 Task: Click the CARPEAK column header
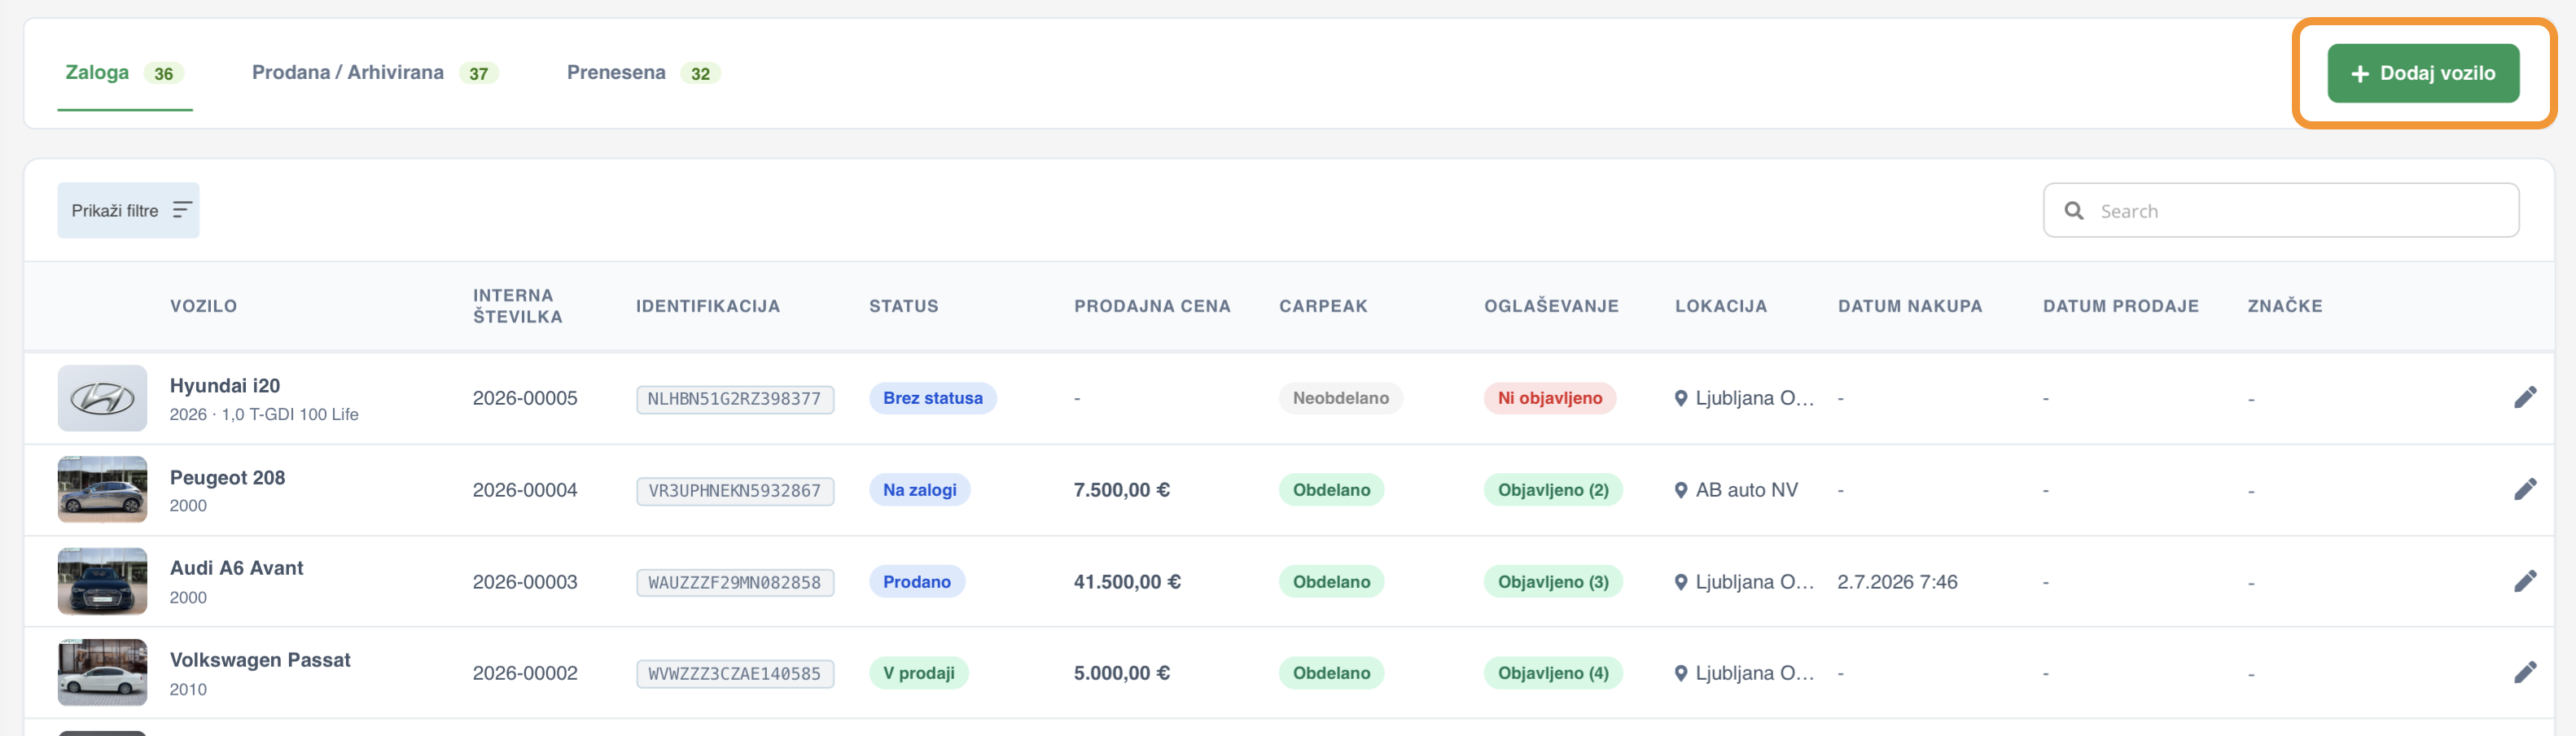pyautogui.click(x=1323, y=306)
